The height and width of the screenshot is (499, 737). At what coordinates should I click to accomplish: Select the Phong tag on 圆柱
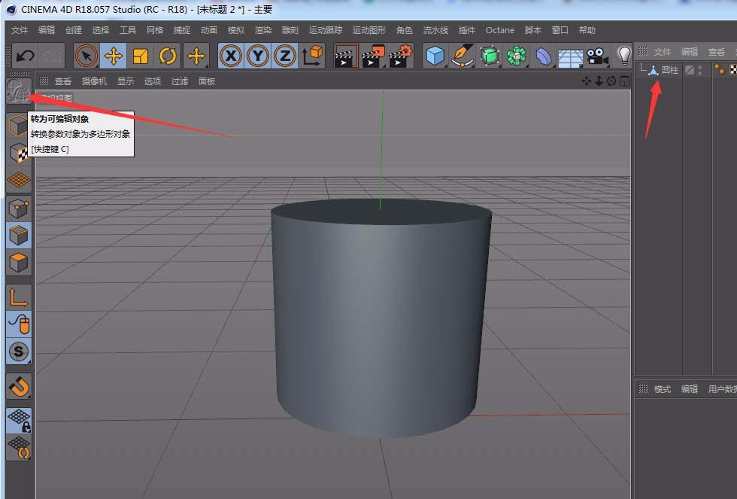tap(719, 70)
